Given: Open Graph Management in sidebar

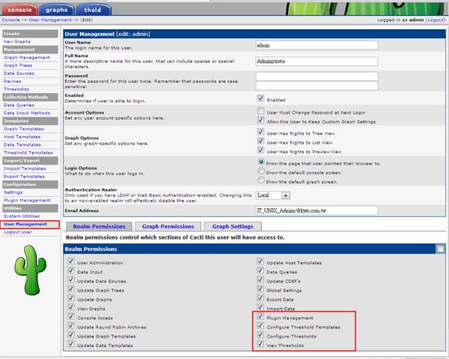Looking at the screenshot, I should pyautogui.click(x=27, y=58).
